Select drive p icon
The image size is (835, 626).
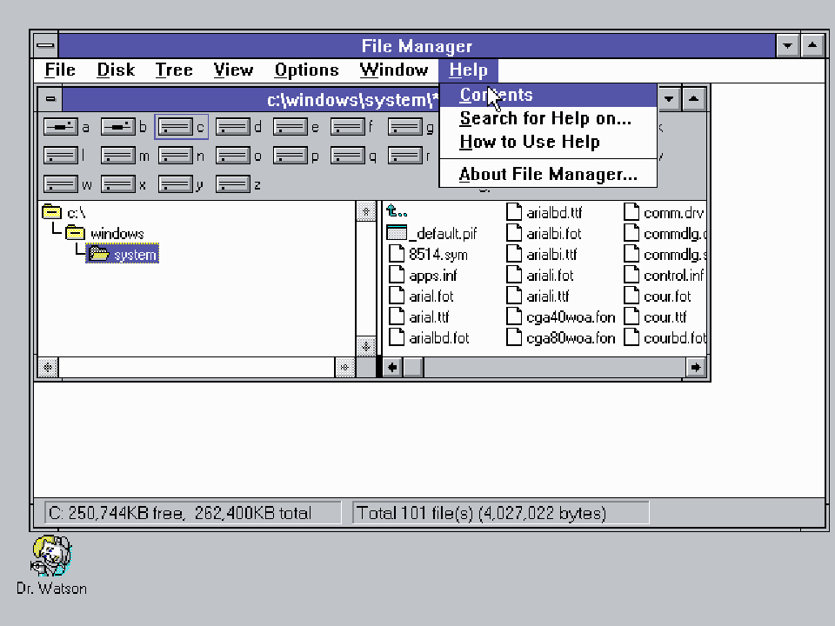(291, 156)
